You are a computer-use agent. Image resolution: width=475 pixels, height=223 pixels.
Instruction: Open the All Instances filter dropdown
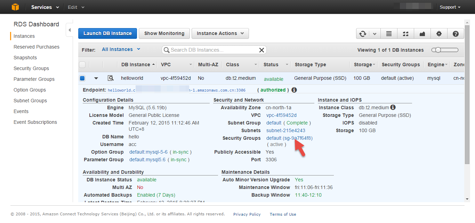click(121, 49)
